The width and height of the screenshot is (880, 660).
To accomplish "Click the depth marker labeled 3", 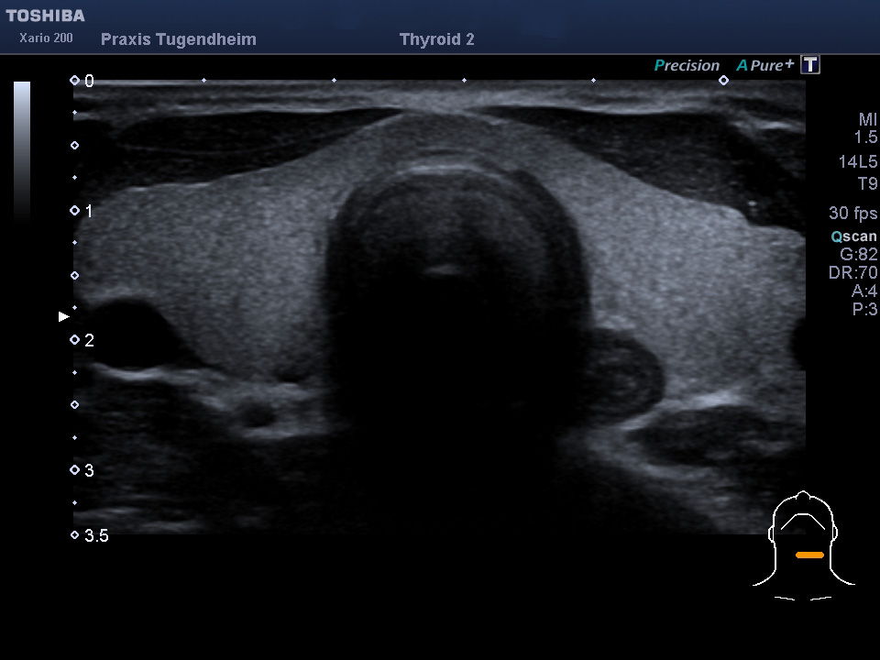I will pyautogui.click(x=82, y=470).
